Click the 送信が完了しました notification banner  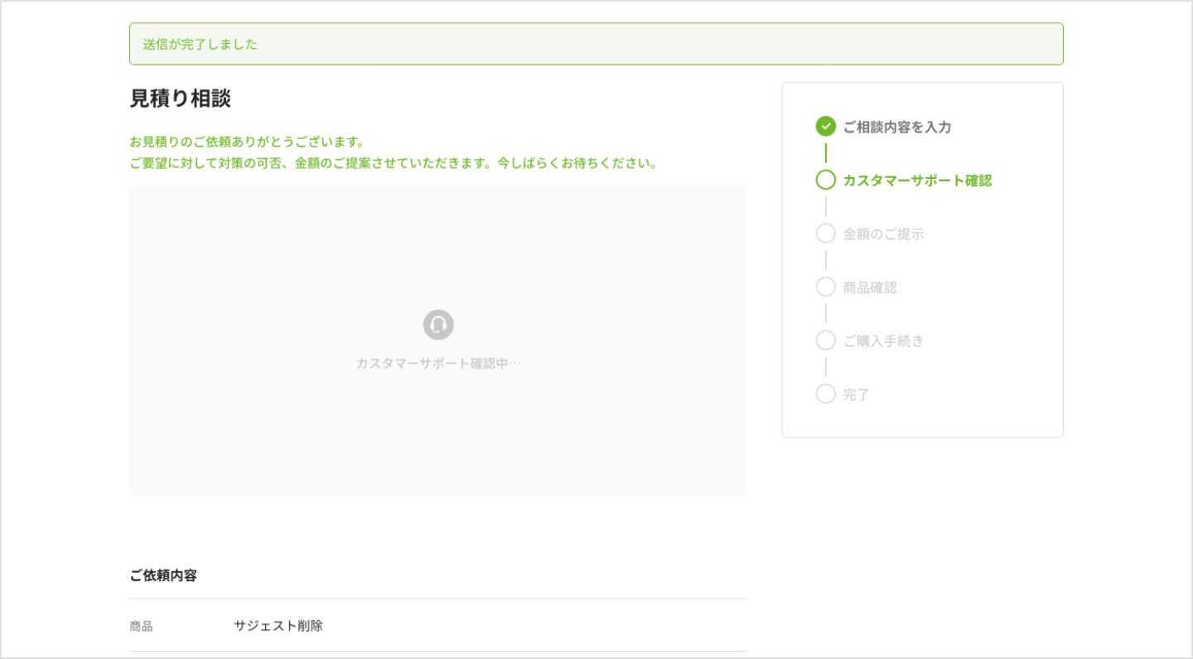(596, 44)
